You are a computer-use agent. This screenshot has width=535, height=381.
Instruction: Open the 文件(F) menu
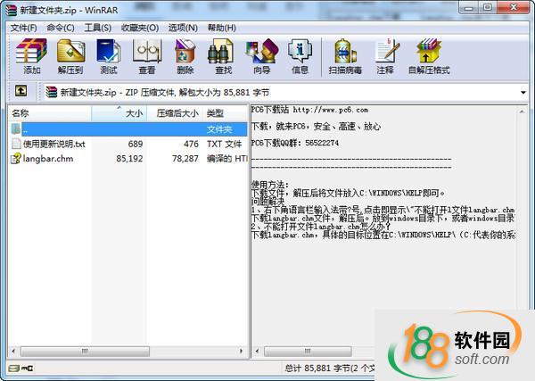pos(23,28)
